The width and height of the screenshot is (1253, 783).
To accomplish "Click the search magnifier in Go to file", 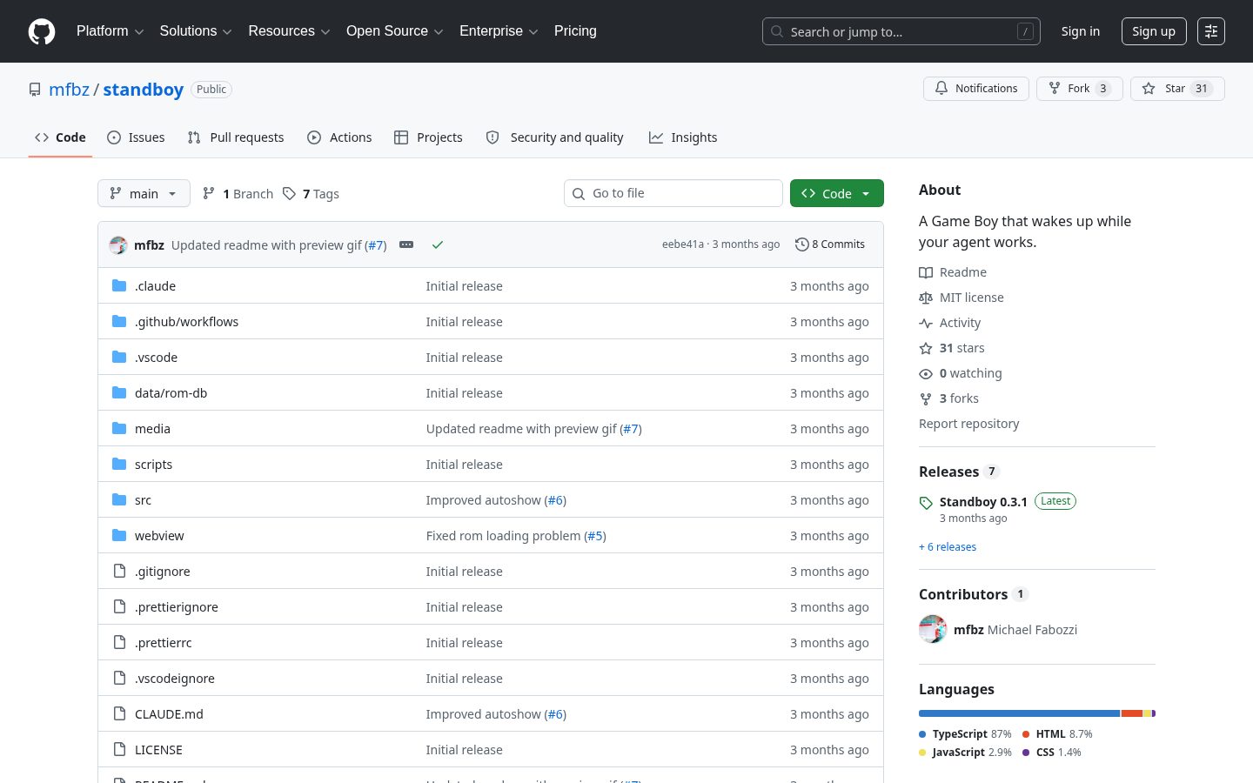I will click(x=579, y=194).
